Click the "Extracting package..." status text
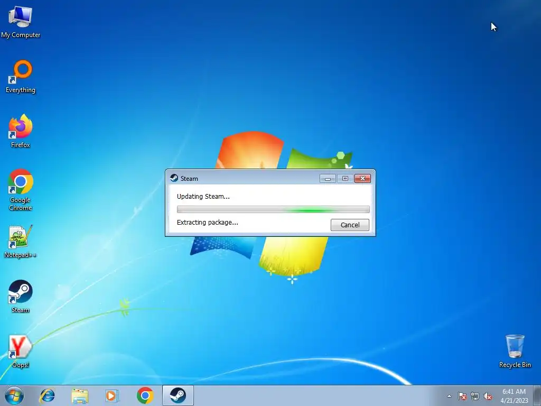 [207, 223]
